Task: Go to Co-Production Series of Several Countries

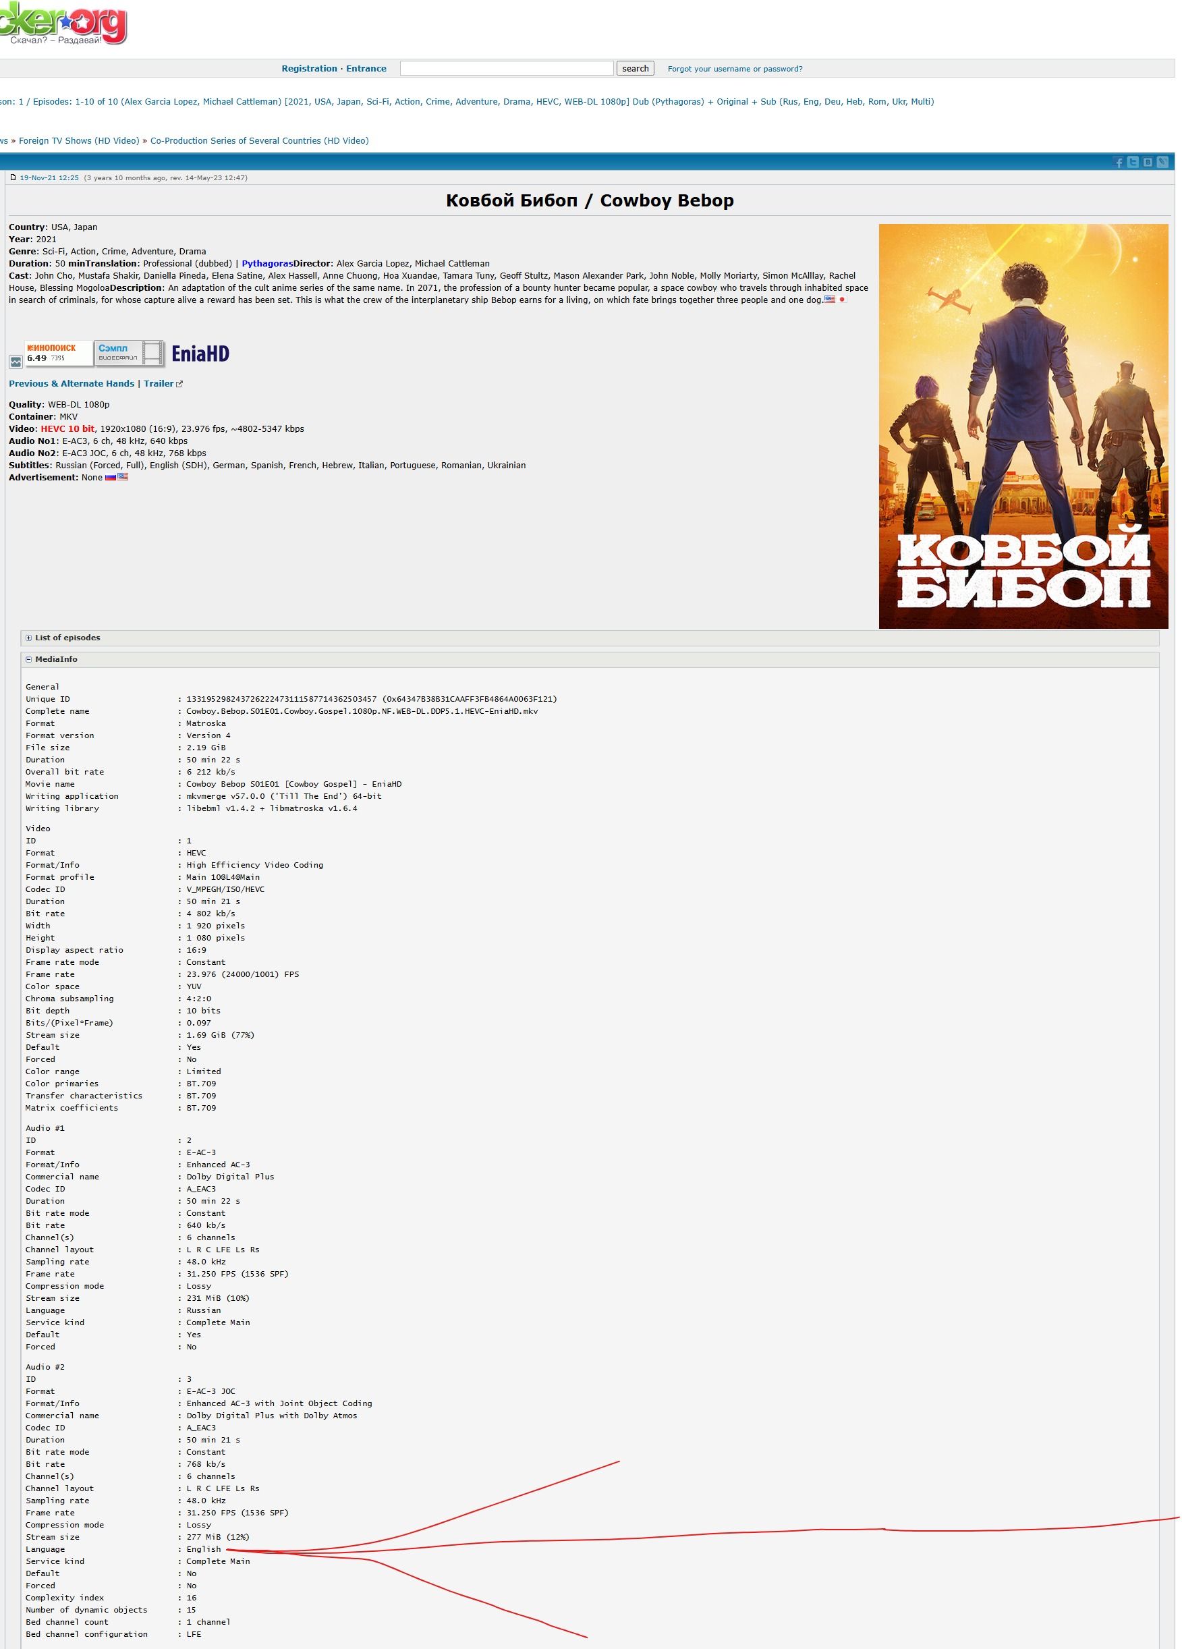Action: (x=259, y=141)
